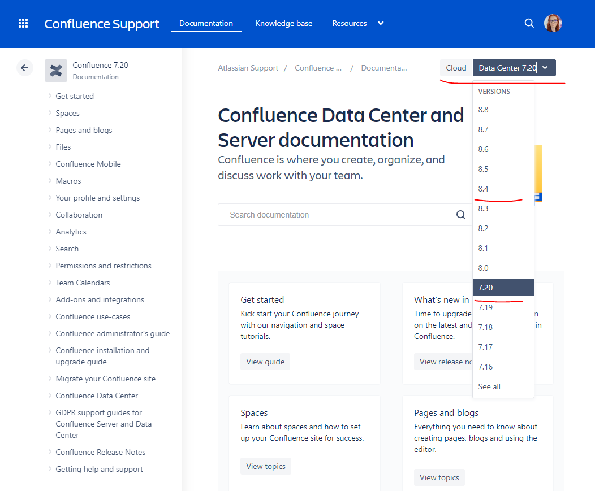This screenshot has width=595, height=491.
Task: Click the search icon in documentation search box
Action: (x=461, y=215)
